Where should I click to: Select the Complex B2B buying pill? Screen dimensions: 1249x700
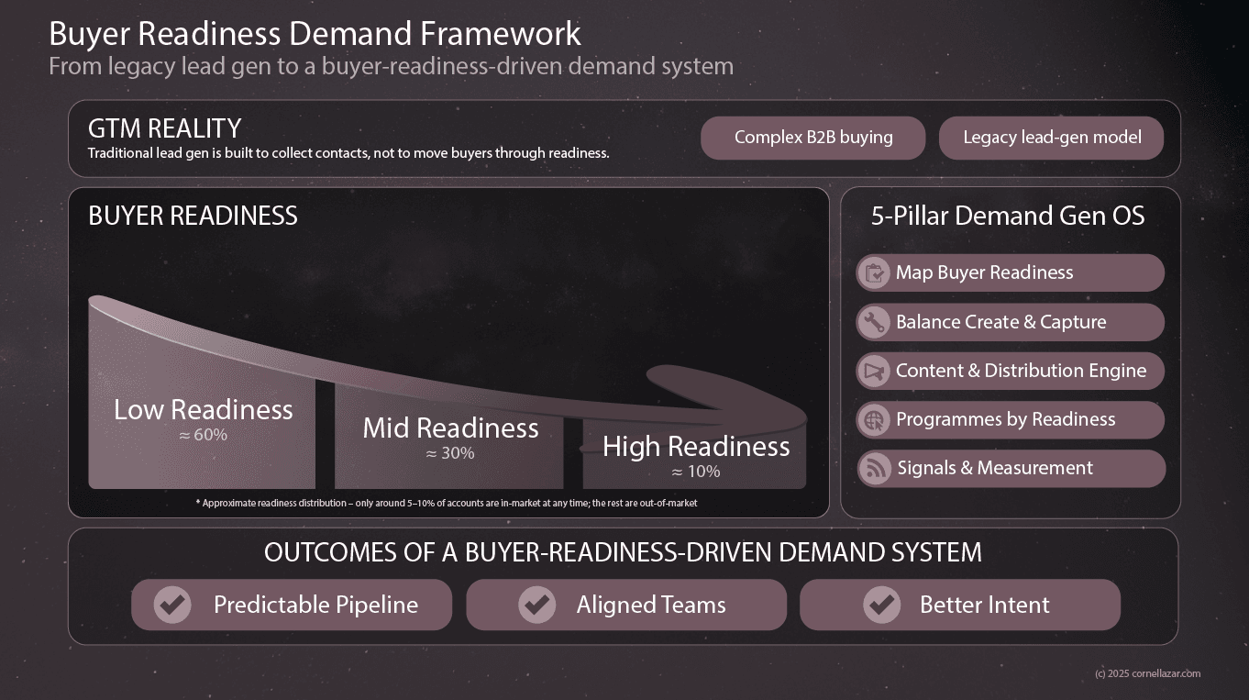click(x=812, y=138)
